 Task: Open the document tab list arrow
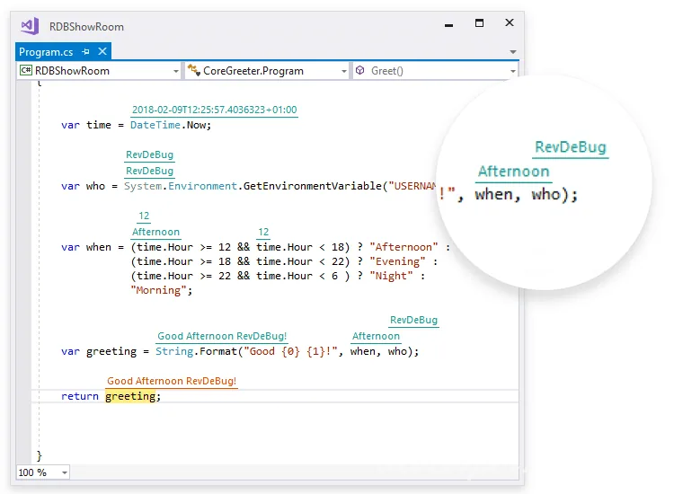(513, 52)
